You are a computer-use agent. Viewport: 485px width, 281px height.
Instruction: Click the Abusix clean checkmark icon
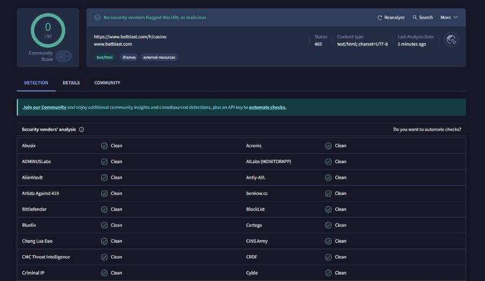coord(104,146)
